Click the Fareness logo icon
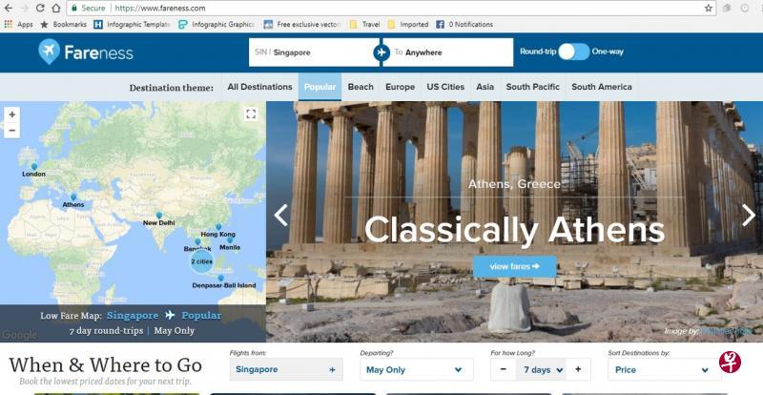 pos(50,52)
